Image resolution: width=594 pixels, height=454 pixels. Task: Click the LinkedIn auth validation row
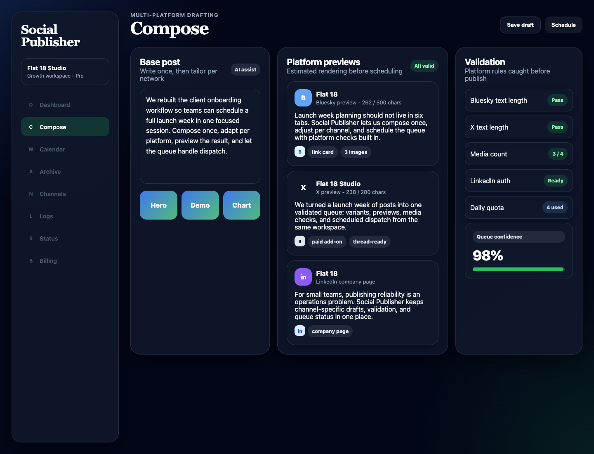tap(519, 181)
